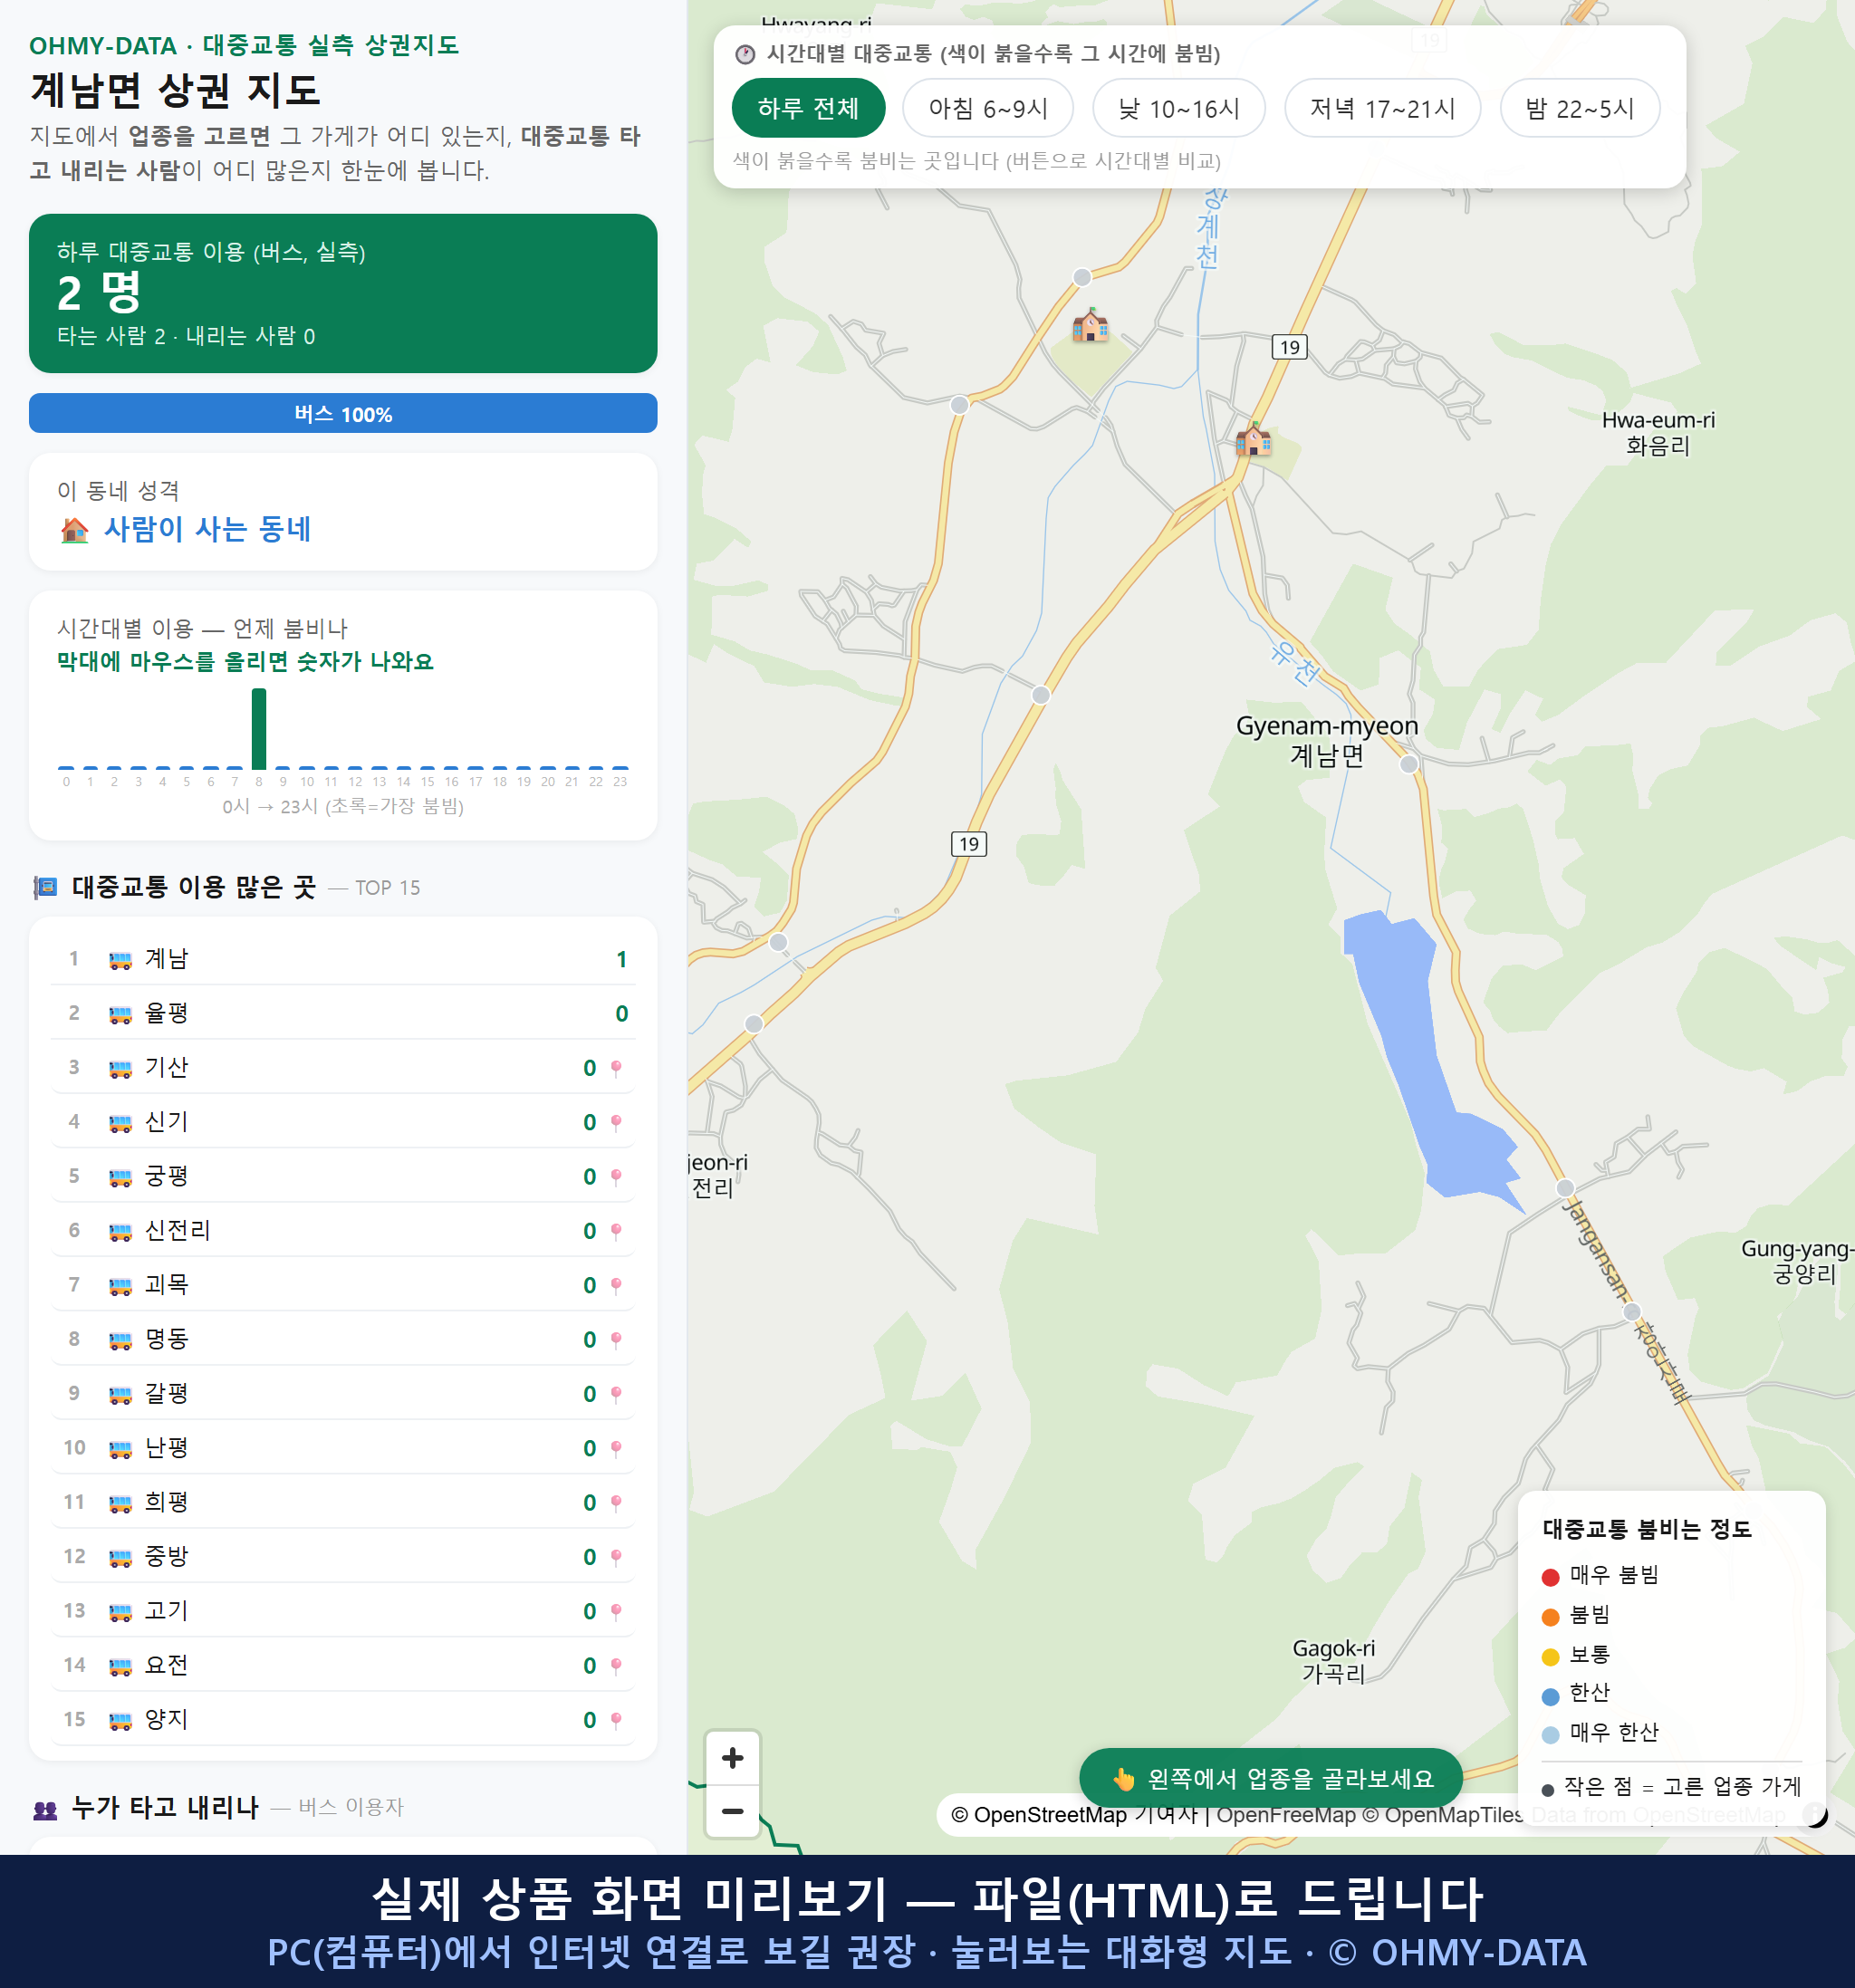1855x1988 pixels.
Task: Select the 신전리 stop name in the list
Action: [x=177, y=1230]
